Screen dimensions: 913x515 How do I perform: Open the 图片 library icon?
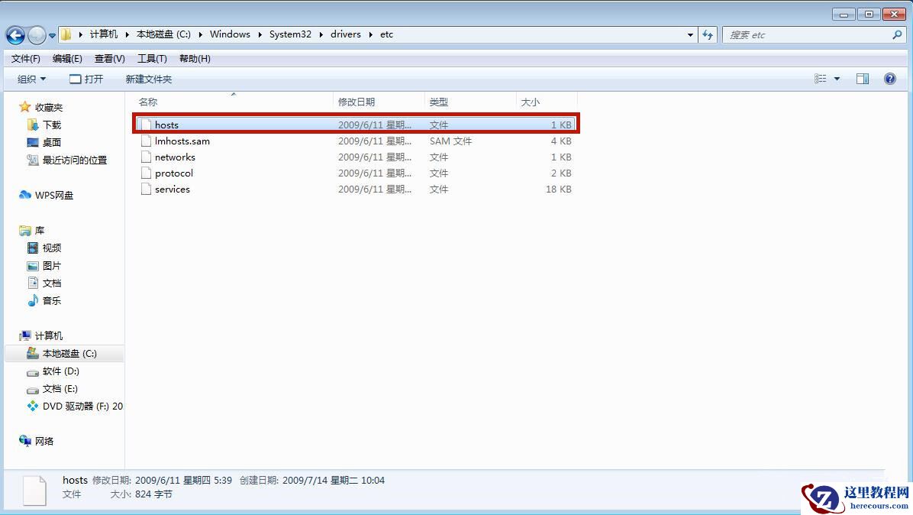click(33, 265)
